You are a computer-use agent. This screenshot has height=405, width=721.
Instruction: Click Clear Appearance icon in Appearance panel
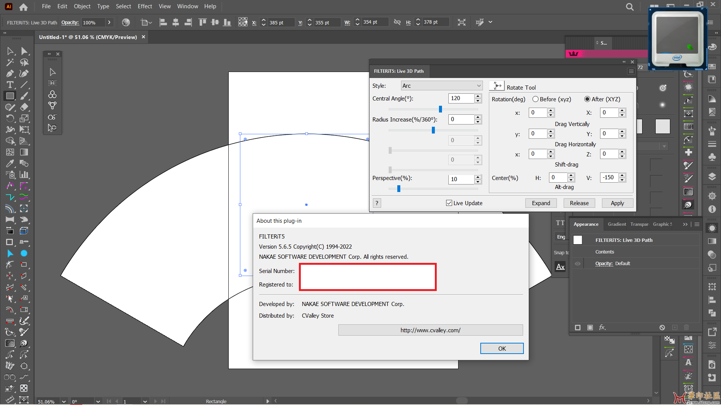(x=662, y=327)
